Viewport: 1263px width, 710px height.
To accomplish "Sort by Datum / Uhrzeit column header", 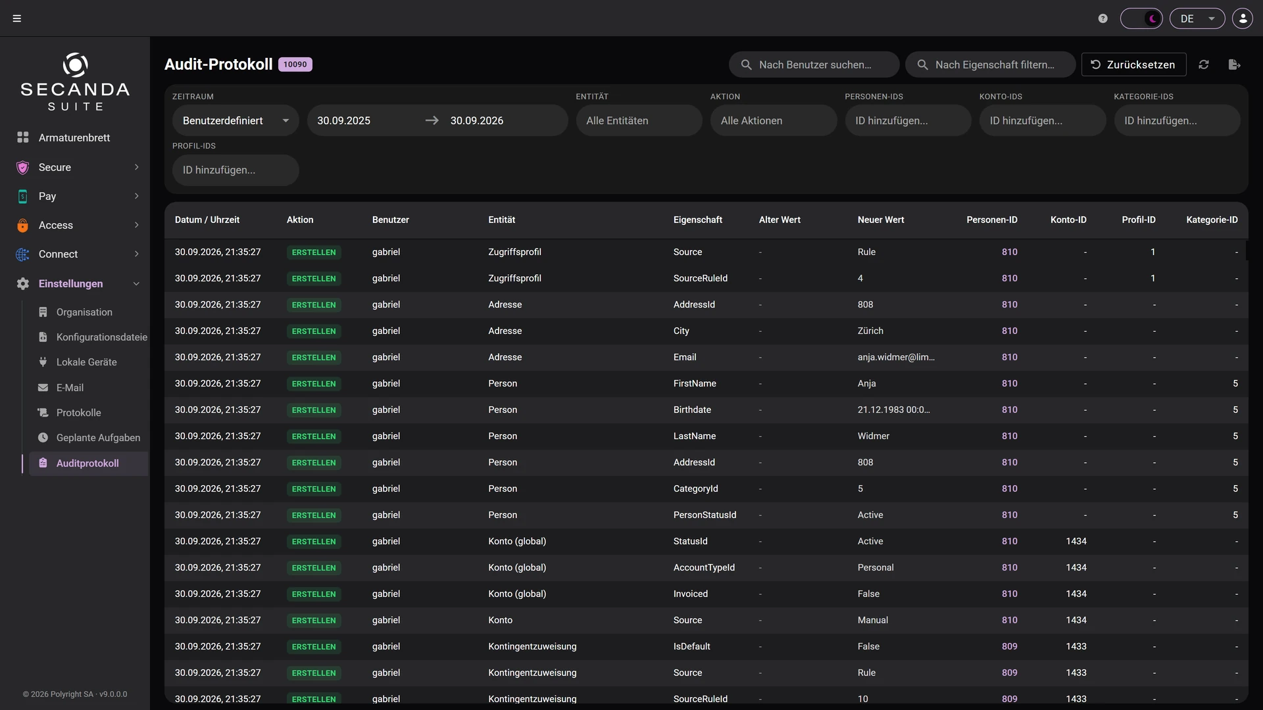I will tap(207, 220).
